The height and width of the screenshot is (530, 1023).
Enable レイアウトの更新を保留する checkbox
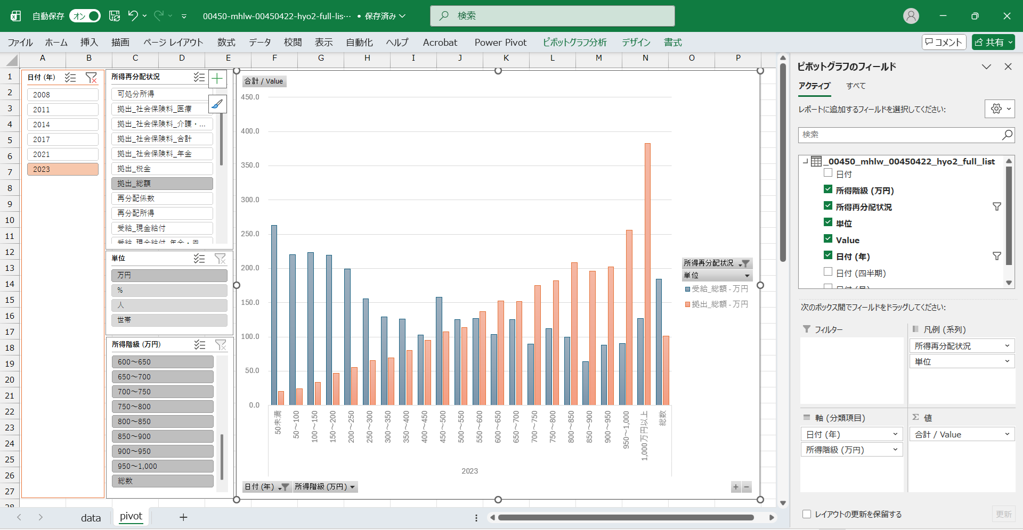(807, 514)
